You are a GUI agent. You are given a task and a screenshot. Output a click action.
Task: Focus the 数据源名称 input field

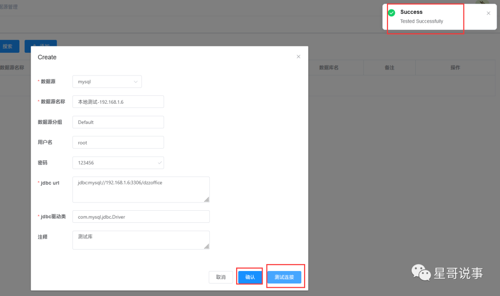point(118,102)
